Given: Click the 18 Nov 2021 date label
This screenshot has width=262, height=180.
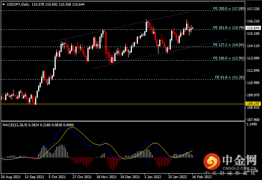Looking at the screenshot, I should click(107, 177).
